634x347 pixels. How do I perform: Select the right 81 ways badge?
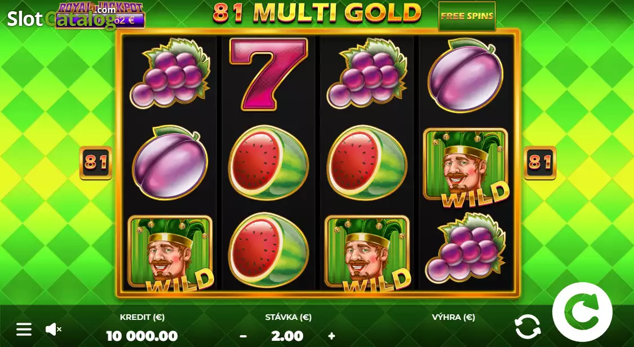(540, 162)
